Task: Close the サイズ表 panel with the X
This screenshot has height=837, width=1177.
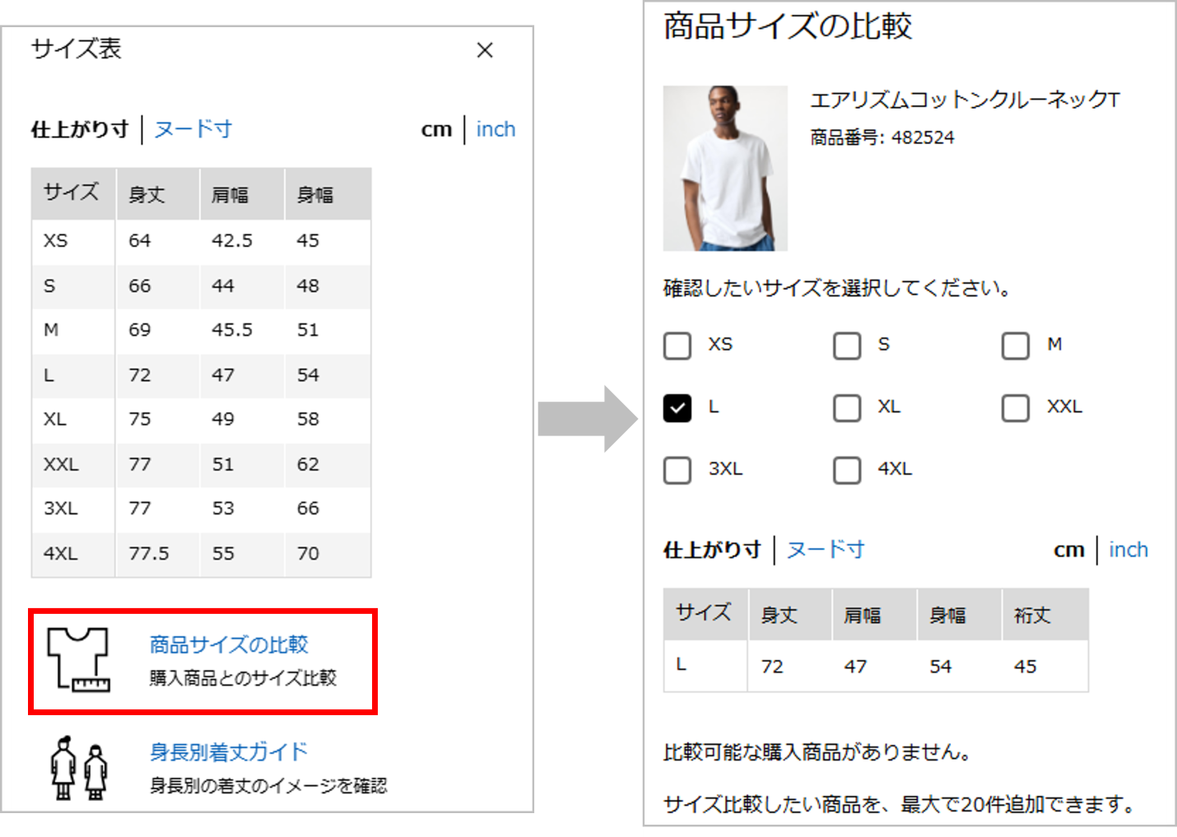Action: click(x=485, y=50)
